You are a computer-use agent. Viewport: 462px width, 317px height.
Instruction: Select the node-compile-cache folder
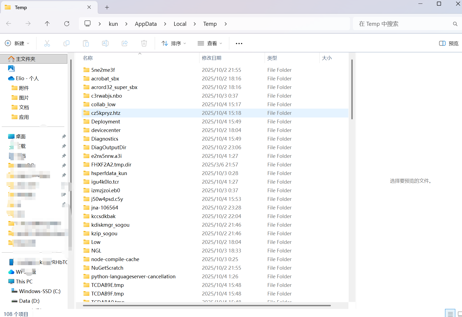[215, 259]
